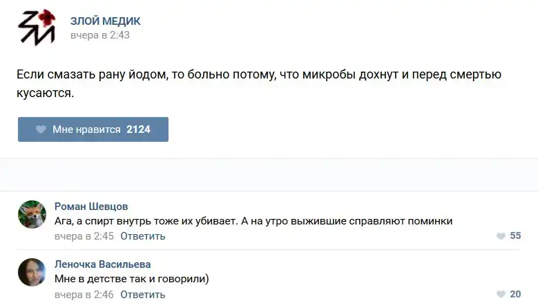Click the 2124 likes counter
The height and width of the screenshot is (305, 538).
pos(138,129)
